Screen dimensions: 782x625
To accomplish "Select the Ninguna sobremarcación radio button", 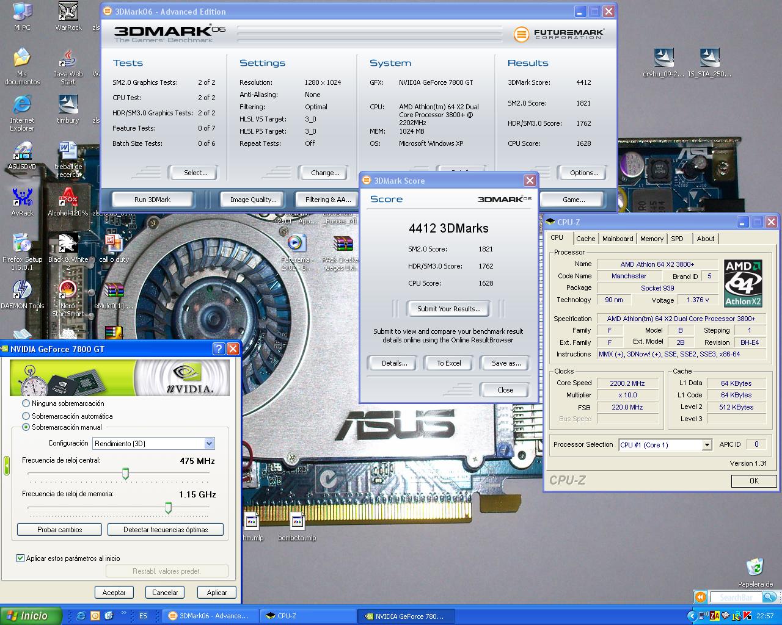I will [x=26, y=403].
